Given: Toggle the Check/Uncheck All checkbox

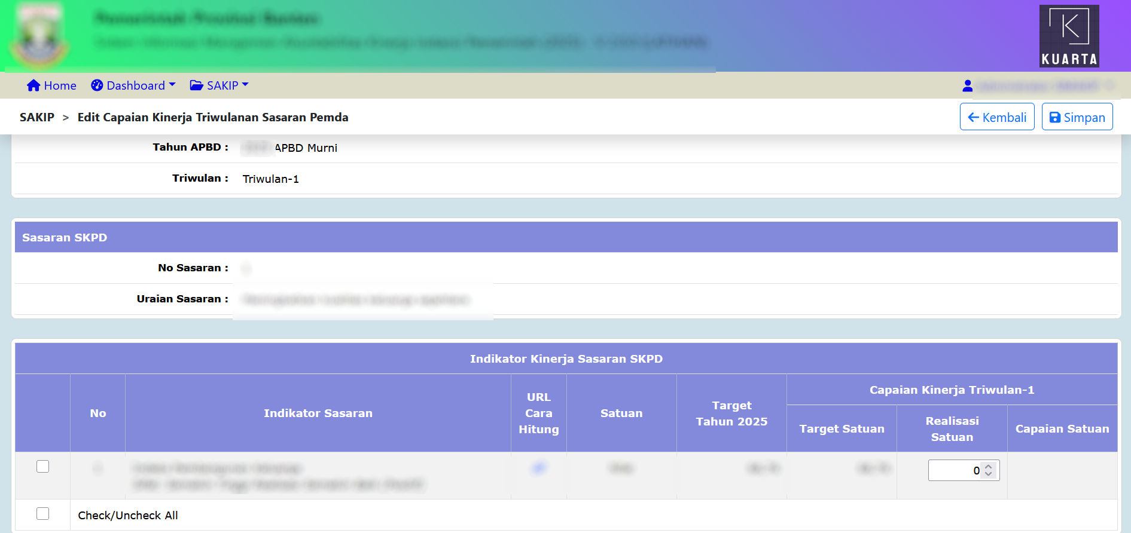Looking at the screenshot, I should [42, 513].
